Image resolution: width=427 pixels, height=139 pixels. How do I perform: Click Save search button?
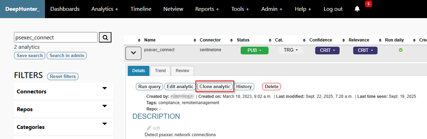[x=30, y=55]
